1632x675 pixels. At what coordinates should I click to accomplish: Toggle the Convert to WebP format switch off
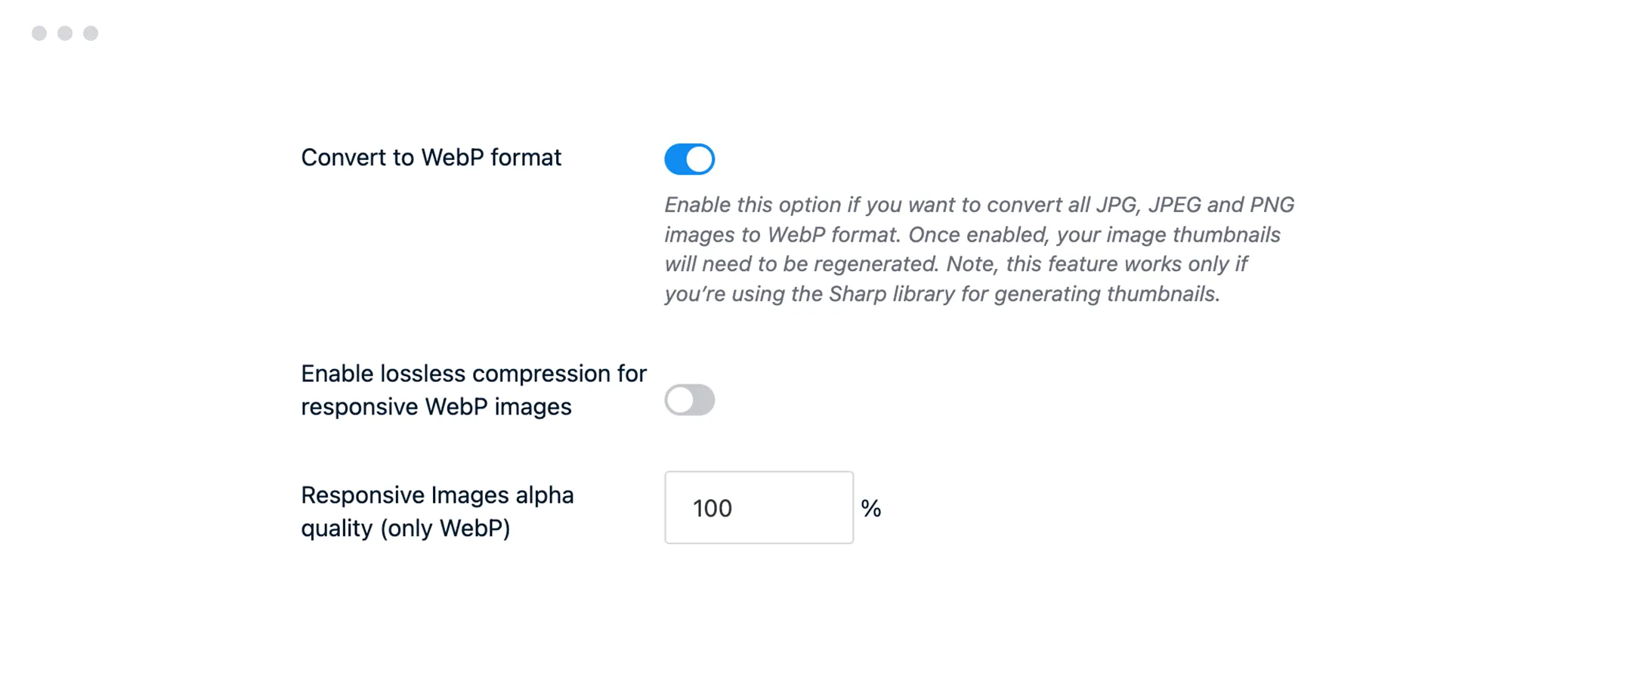pos(688,159)
